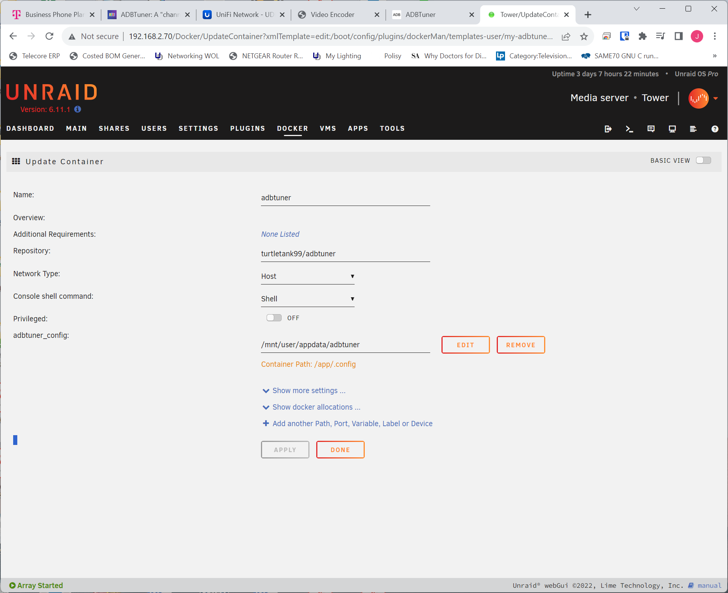Toggle the Basic View switch
Image resolution: width=728 pixels, height=593 pixels.
[703, 160]
